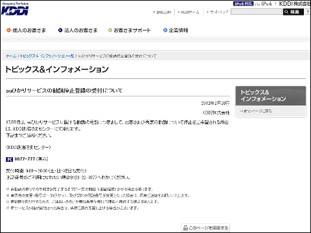Screen dimensions: 311x233
Task: Open お客さまサポート menu
Action: tap(130, 30)
